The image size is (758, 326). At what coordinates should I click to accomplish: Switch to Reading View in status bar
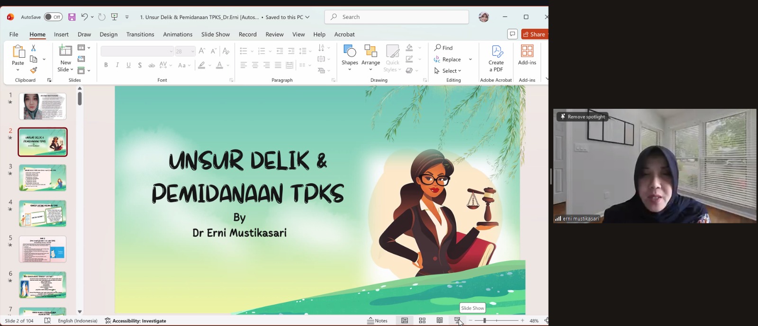(x=440, y=320)
